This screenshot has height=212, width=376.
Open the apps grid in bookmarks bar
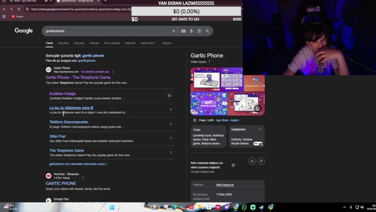(x=4, y=16)
